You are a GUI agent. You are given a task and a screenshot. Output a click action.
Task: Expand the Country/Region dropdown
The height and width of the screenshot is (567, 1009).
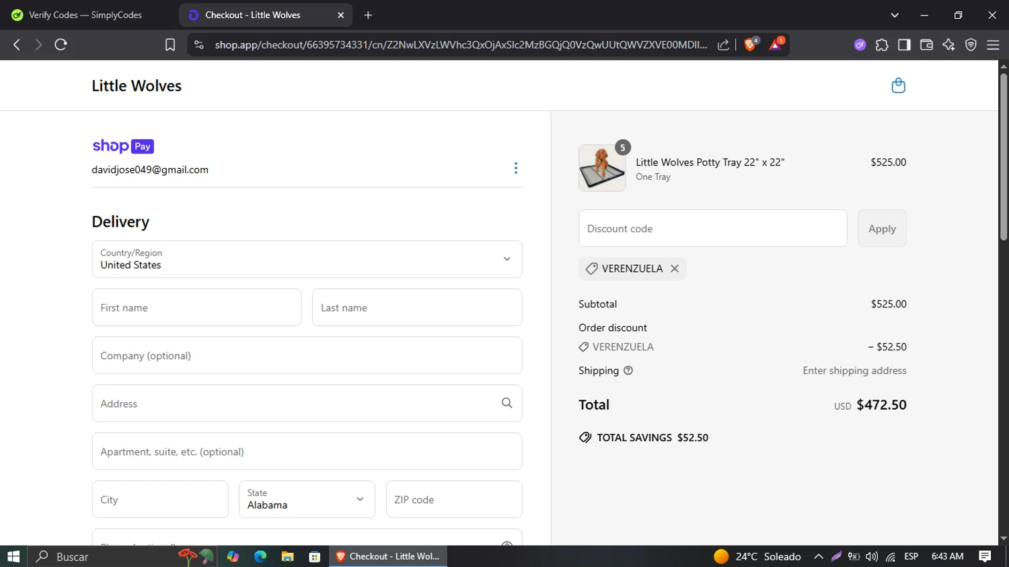(307, 259)
